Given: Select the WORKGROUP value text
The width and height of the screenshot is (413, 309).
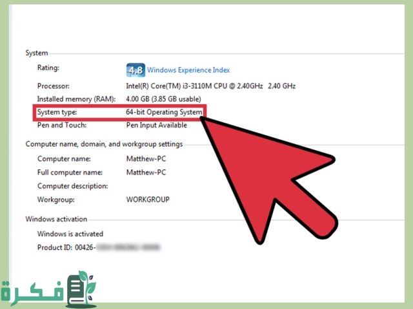Looking at the screenshot, I should 148,200.
